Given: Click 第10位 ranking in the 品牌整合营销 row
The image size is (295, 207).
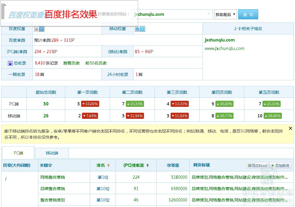Looking at the screenshot, I should pyautogui.click(x=103, y=189).
